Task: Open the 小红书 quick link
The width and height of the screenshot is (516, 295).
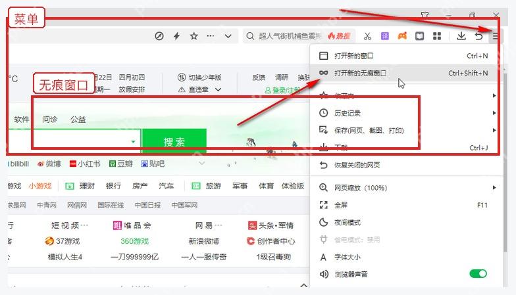Action: 85,164
